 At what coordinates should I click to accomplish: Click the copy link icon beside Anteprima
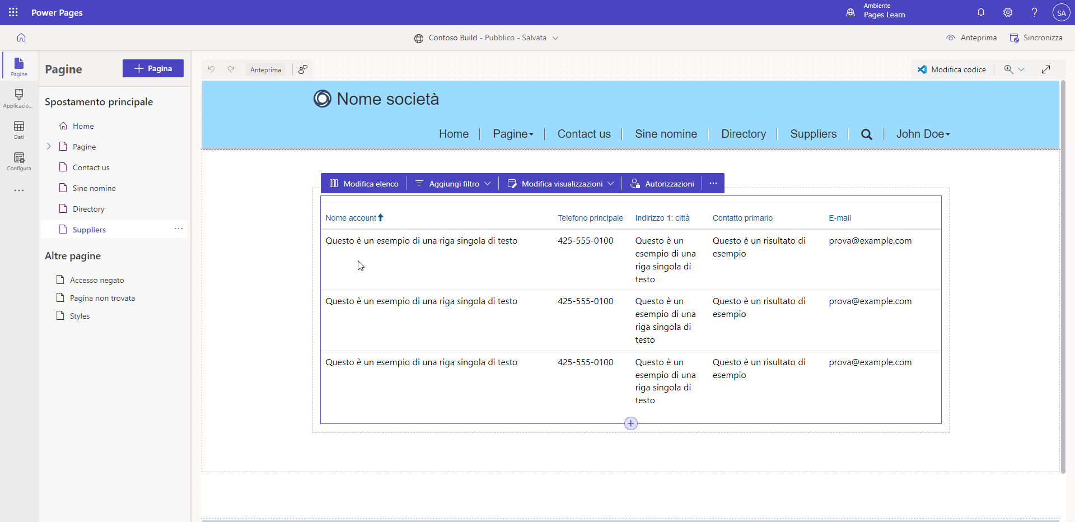click(303, 69)
